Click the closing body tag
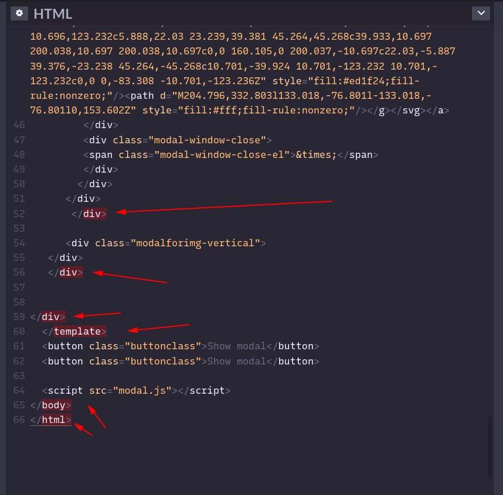This screenshot has width=503, height=495. (x=50, y=405)
